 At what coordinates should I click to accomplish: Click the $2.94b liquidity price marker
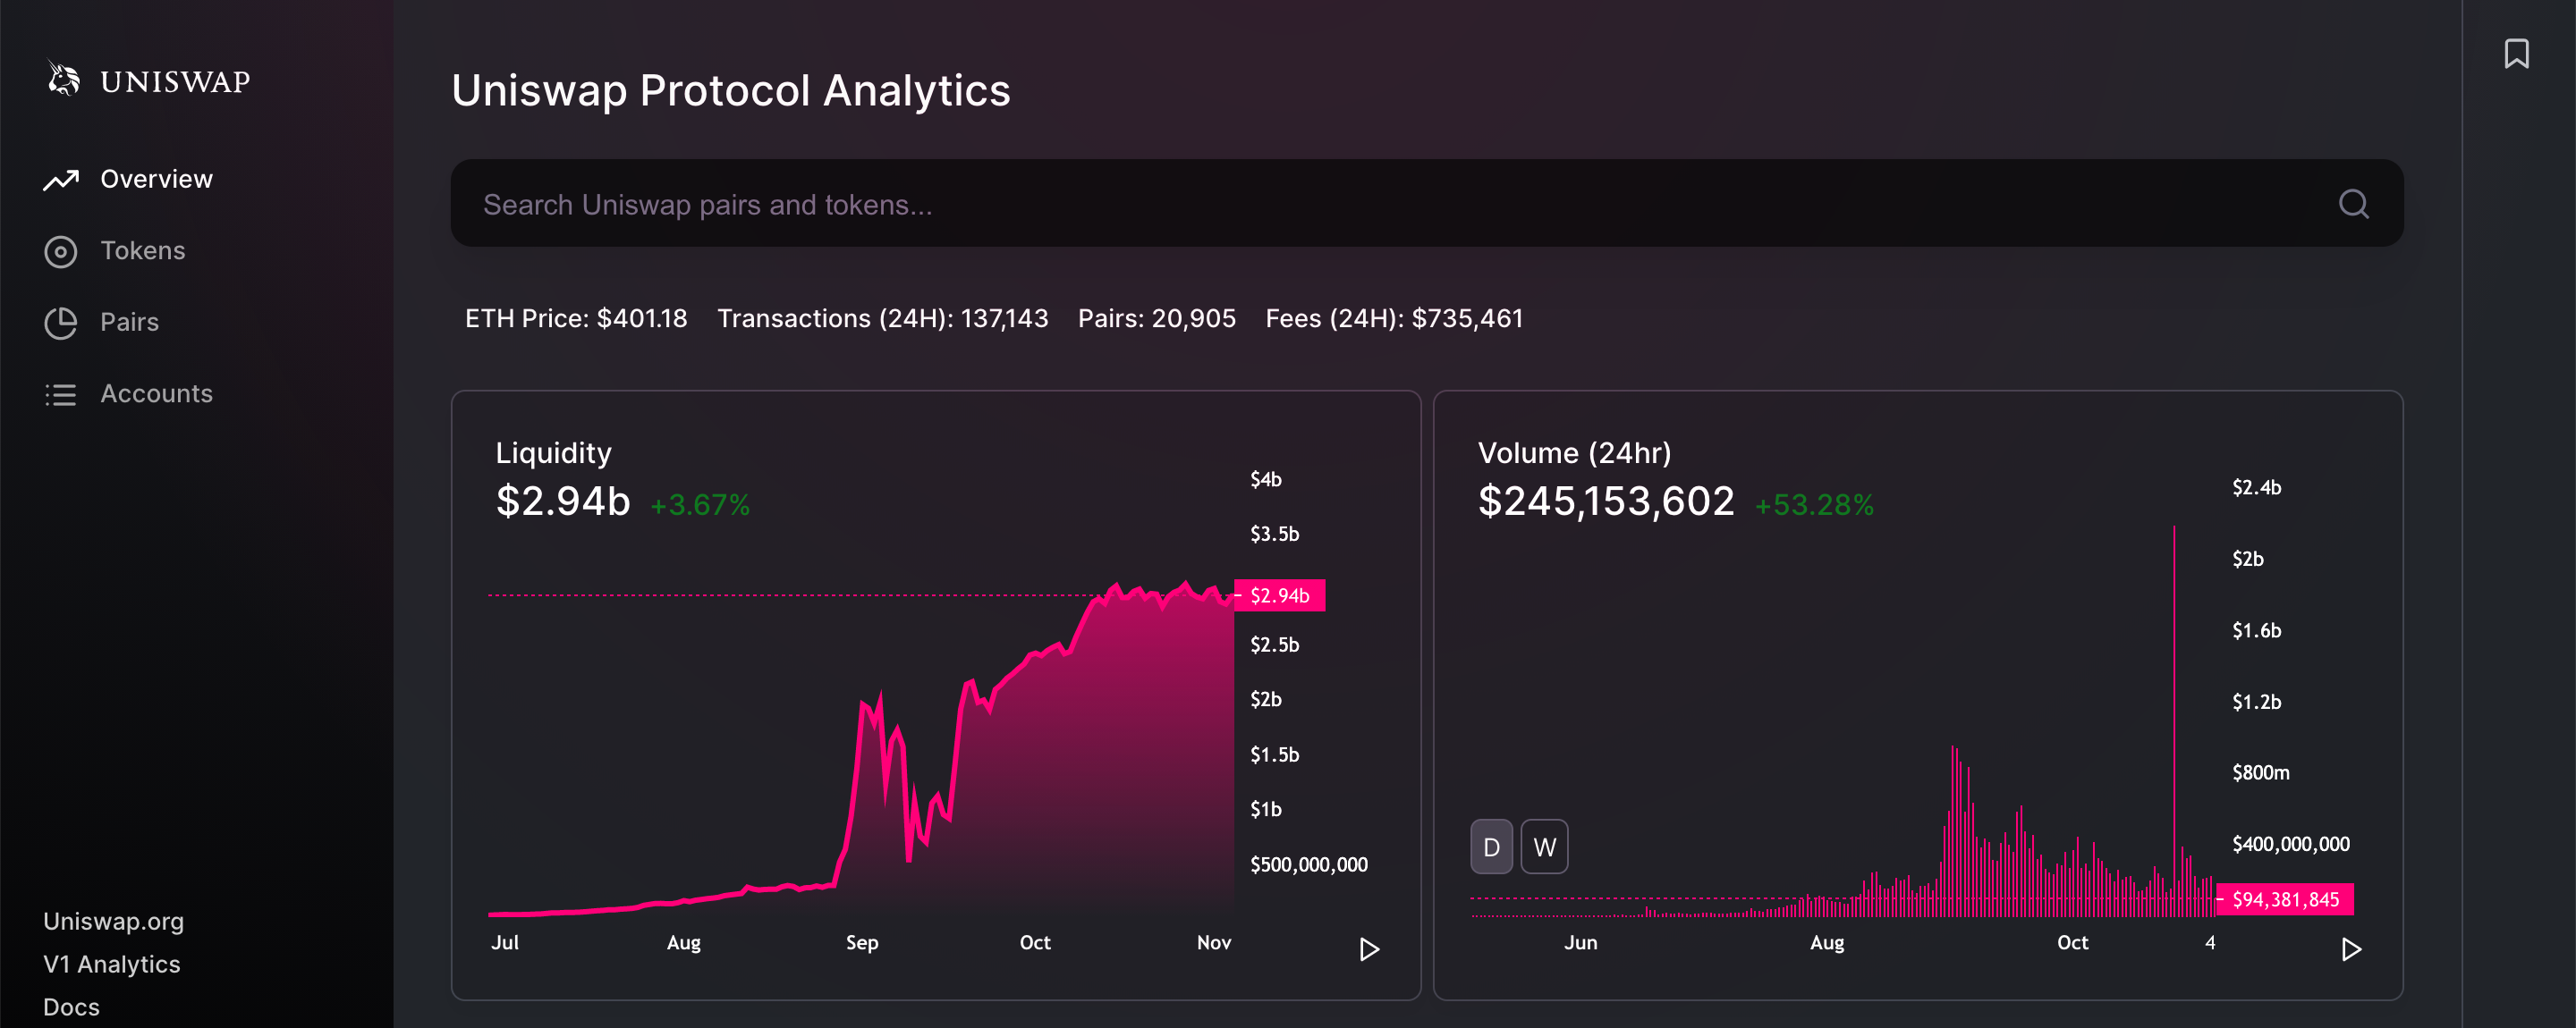pyautogui.click(x=1279, y=595)
